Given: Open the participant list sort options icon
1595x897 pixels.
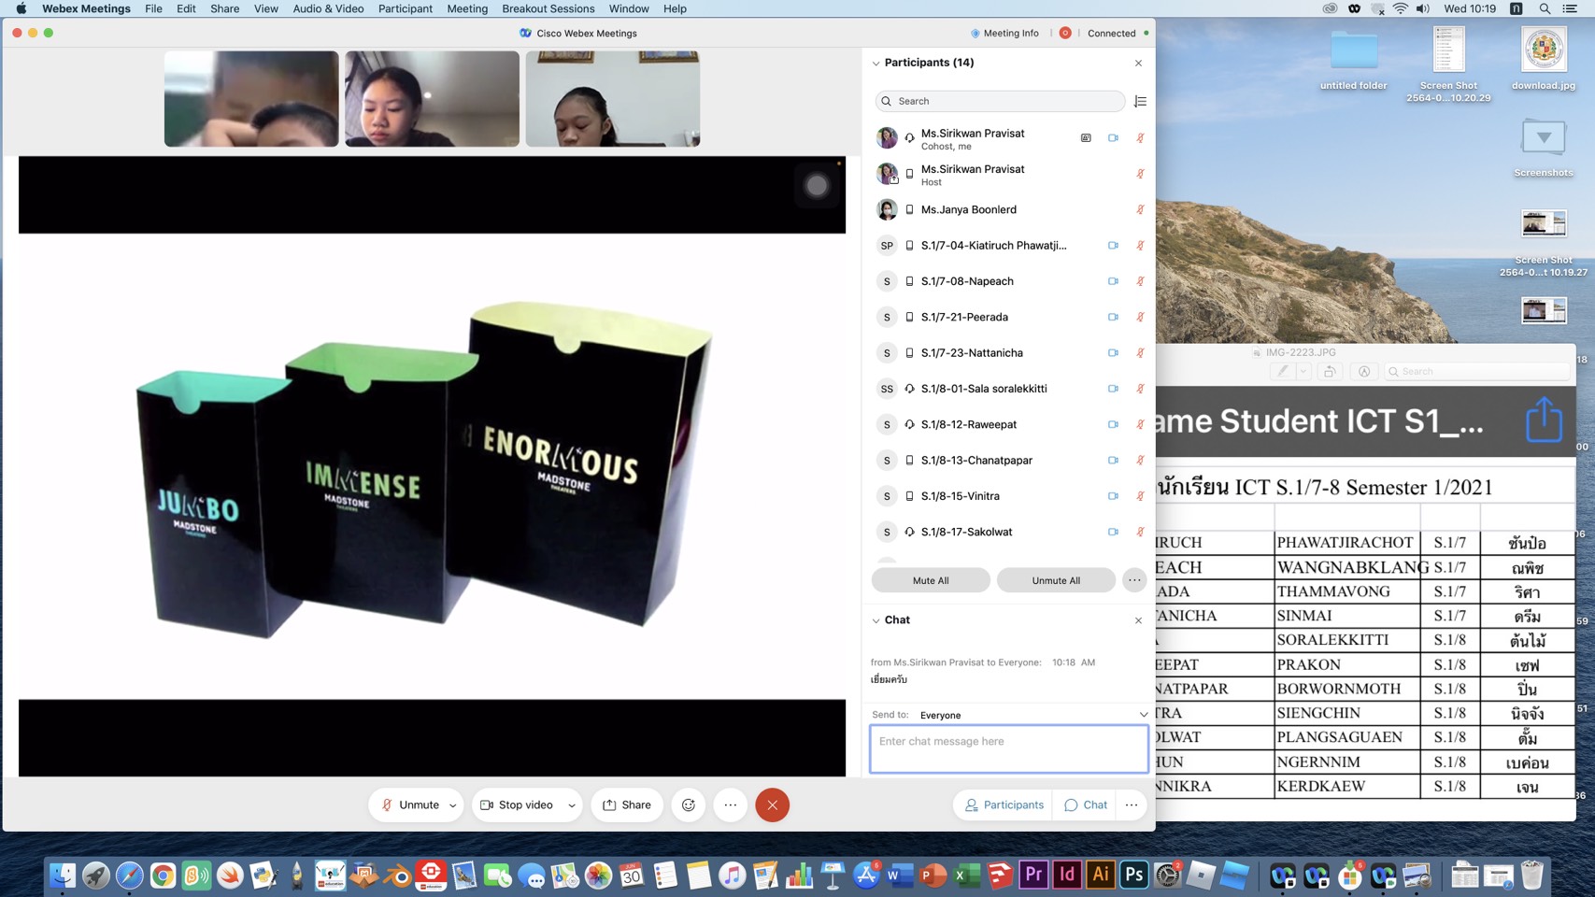Looking at the screenshot, I should (x=1140, y=101).
